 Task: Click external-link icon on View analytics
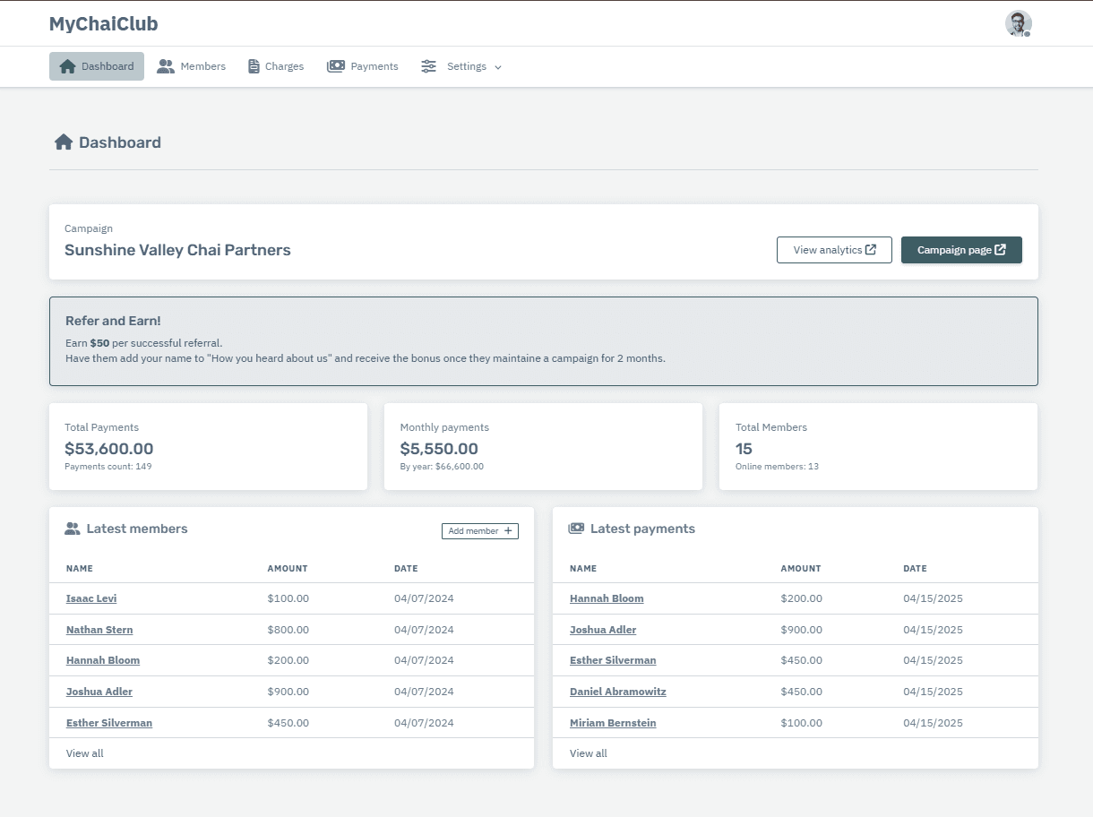pos(871,250)
